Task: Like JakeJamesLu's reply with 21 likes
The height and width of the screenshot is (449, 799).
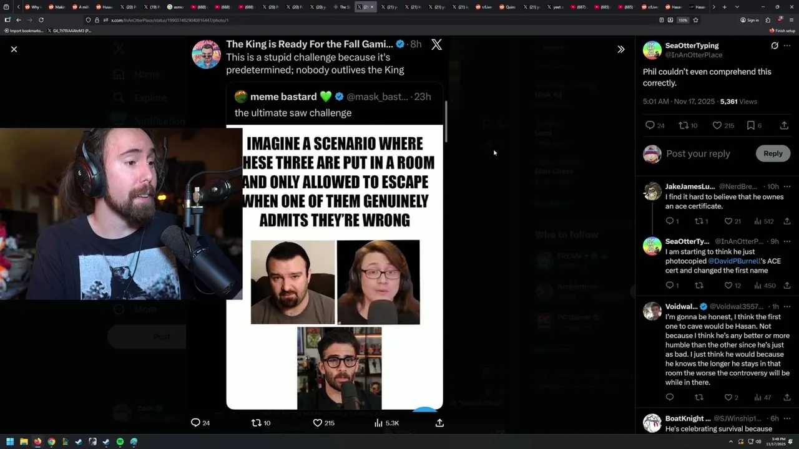Action: pos(732,221)
